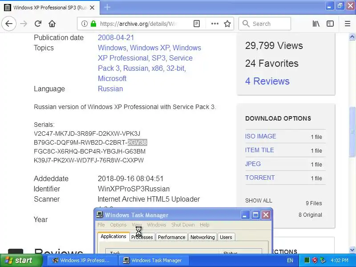
Task: Go back with the browser back arrow
Action: coord(9,24)
